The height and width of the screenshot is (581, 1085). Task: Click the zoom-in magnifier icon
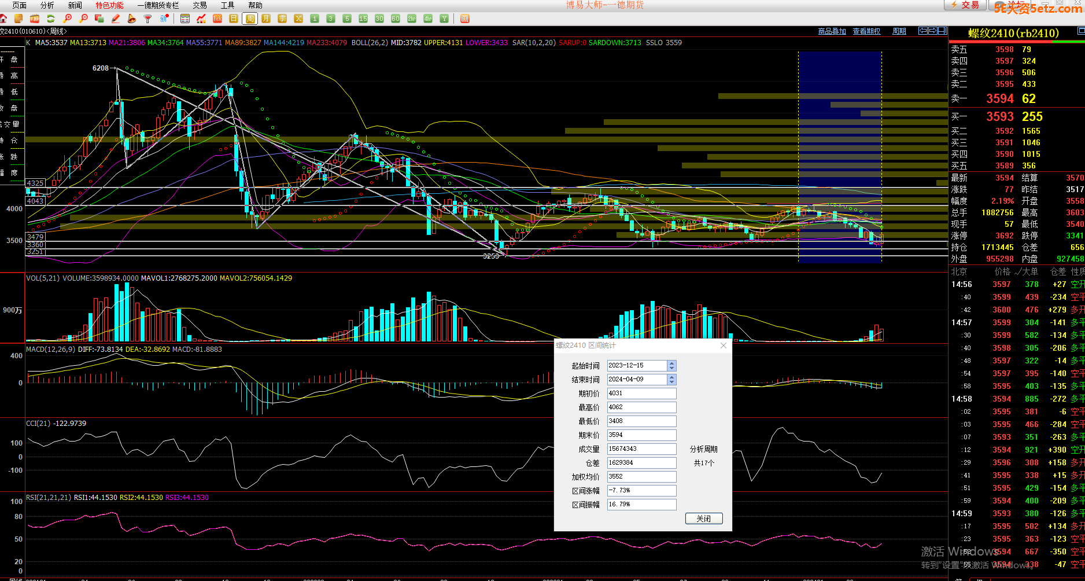coord(68,19)
